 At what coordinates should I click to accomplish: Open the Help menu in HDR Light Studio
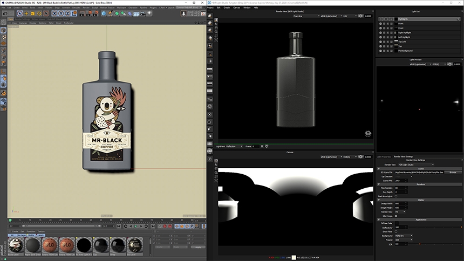pos(256,8)
